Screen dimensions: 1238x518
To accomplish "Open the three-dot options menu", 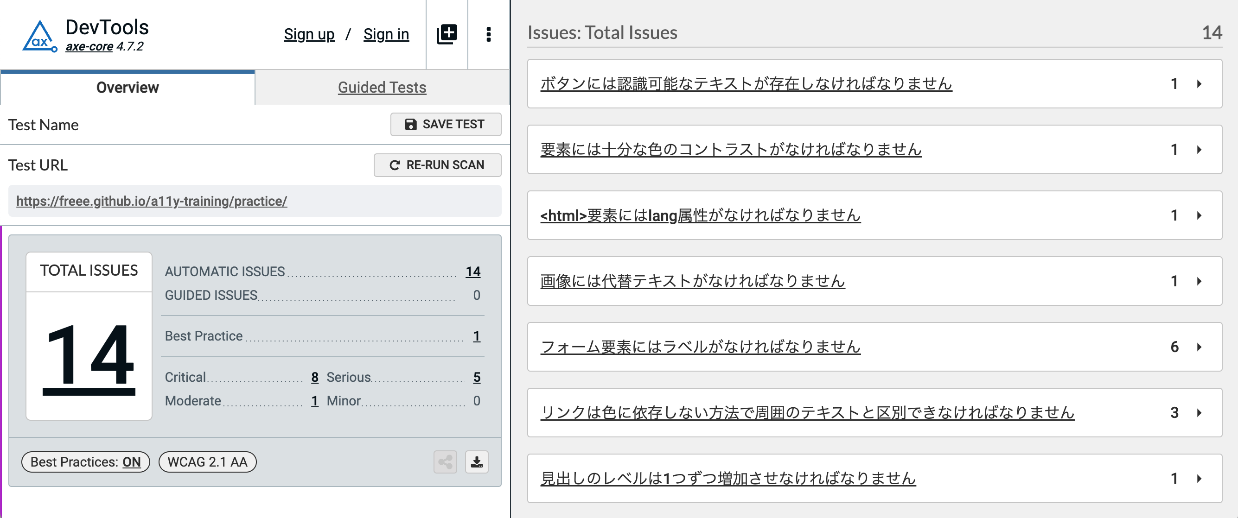I will pos(489,34).
